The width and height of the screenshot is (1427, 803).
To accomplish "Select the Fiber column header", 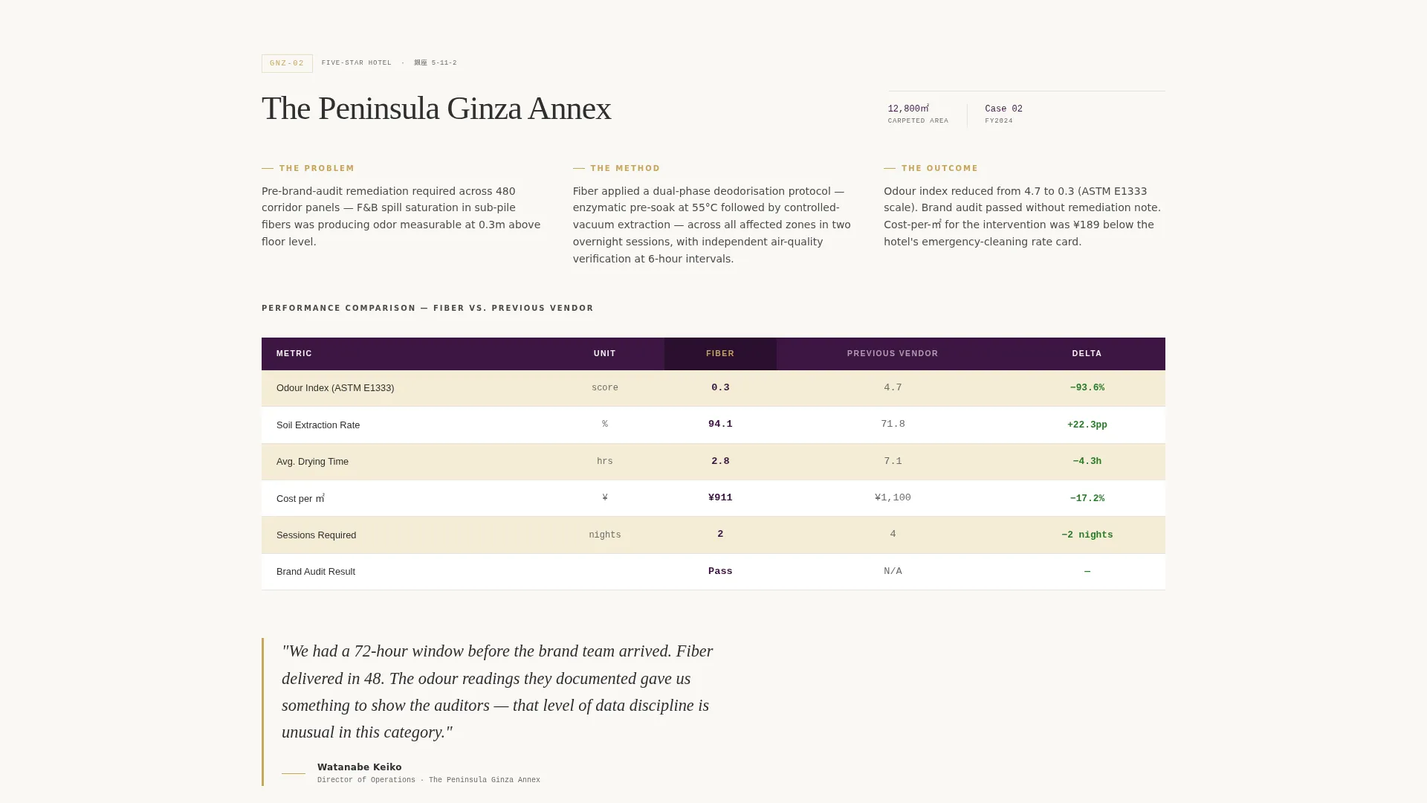I will tap(720, 354).
